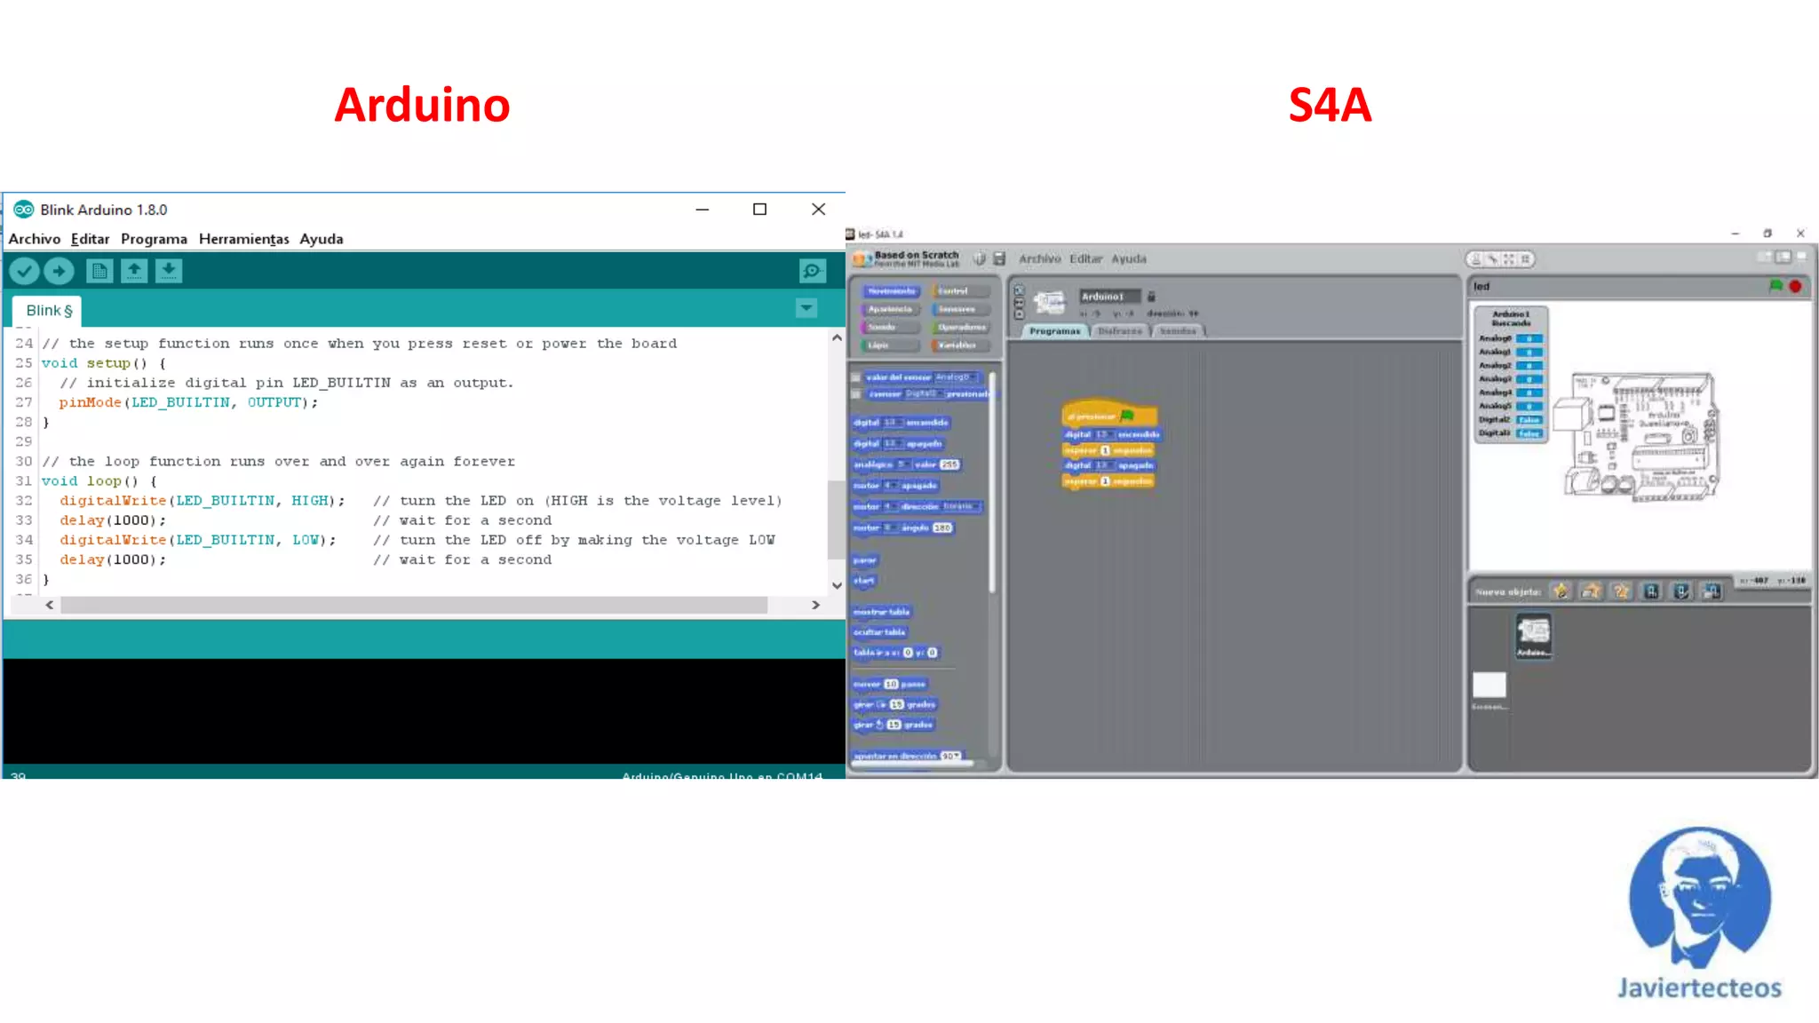This screenshot has height=1023, width=1819.
Task: Click the Arduino logo in the title bar
Action: (24, 210)
